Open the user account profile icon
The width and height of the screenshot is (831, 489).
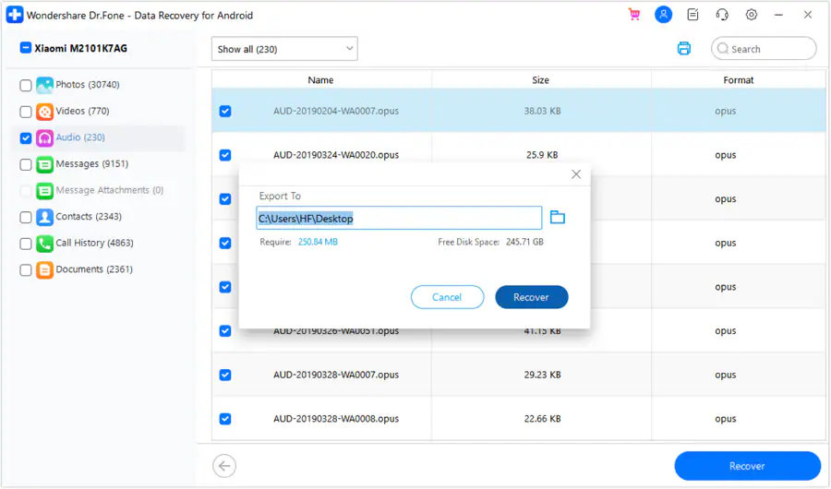pos(663,15)
